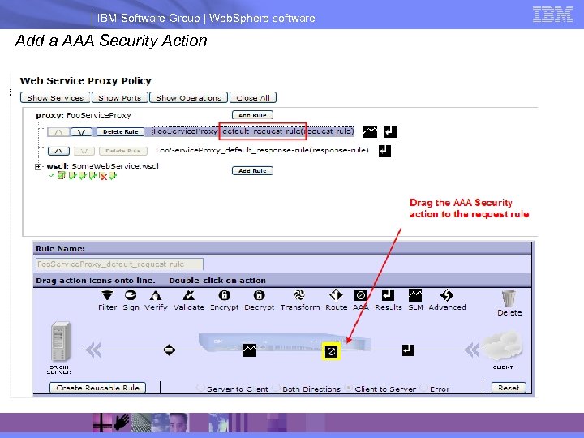Click Add Rule next to SomeWebService.wsdl

pos(252,170)
